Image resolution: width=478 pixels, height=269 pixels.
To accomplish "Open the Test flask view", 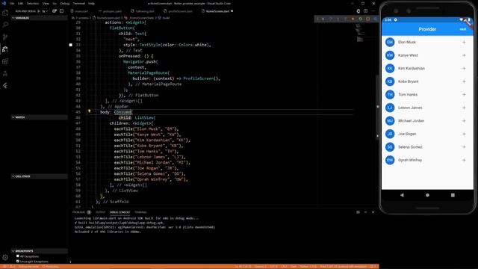I will 5,73.
